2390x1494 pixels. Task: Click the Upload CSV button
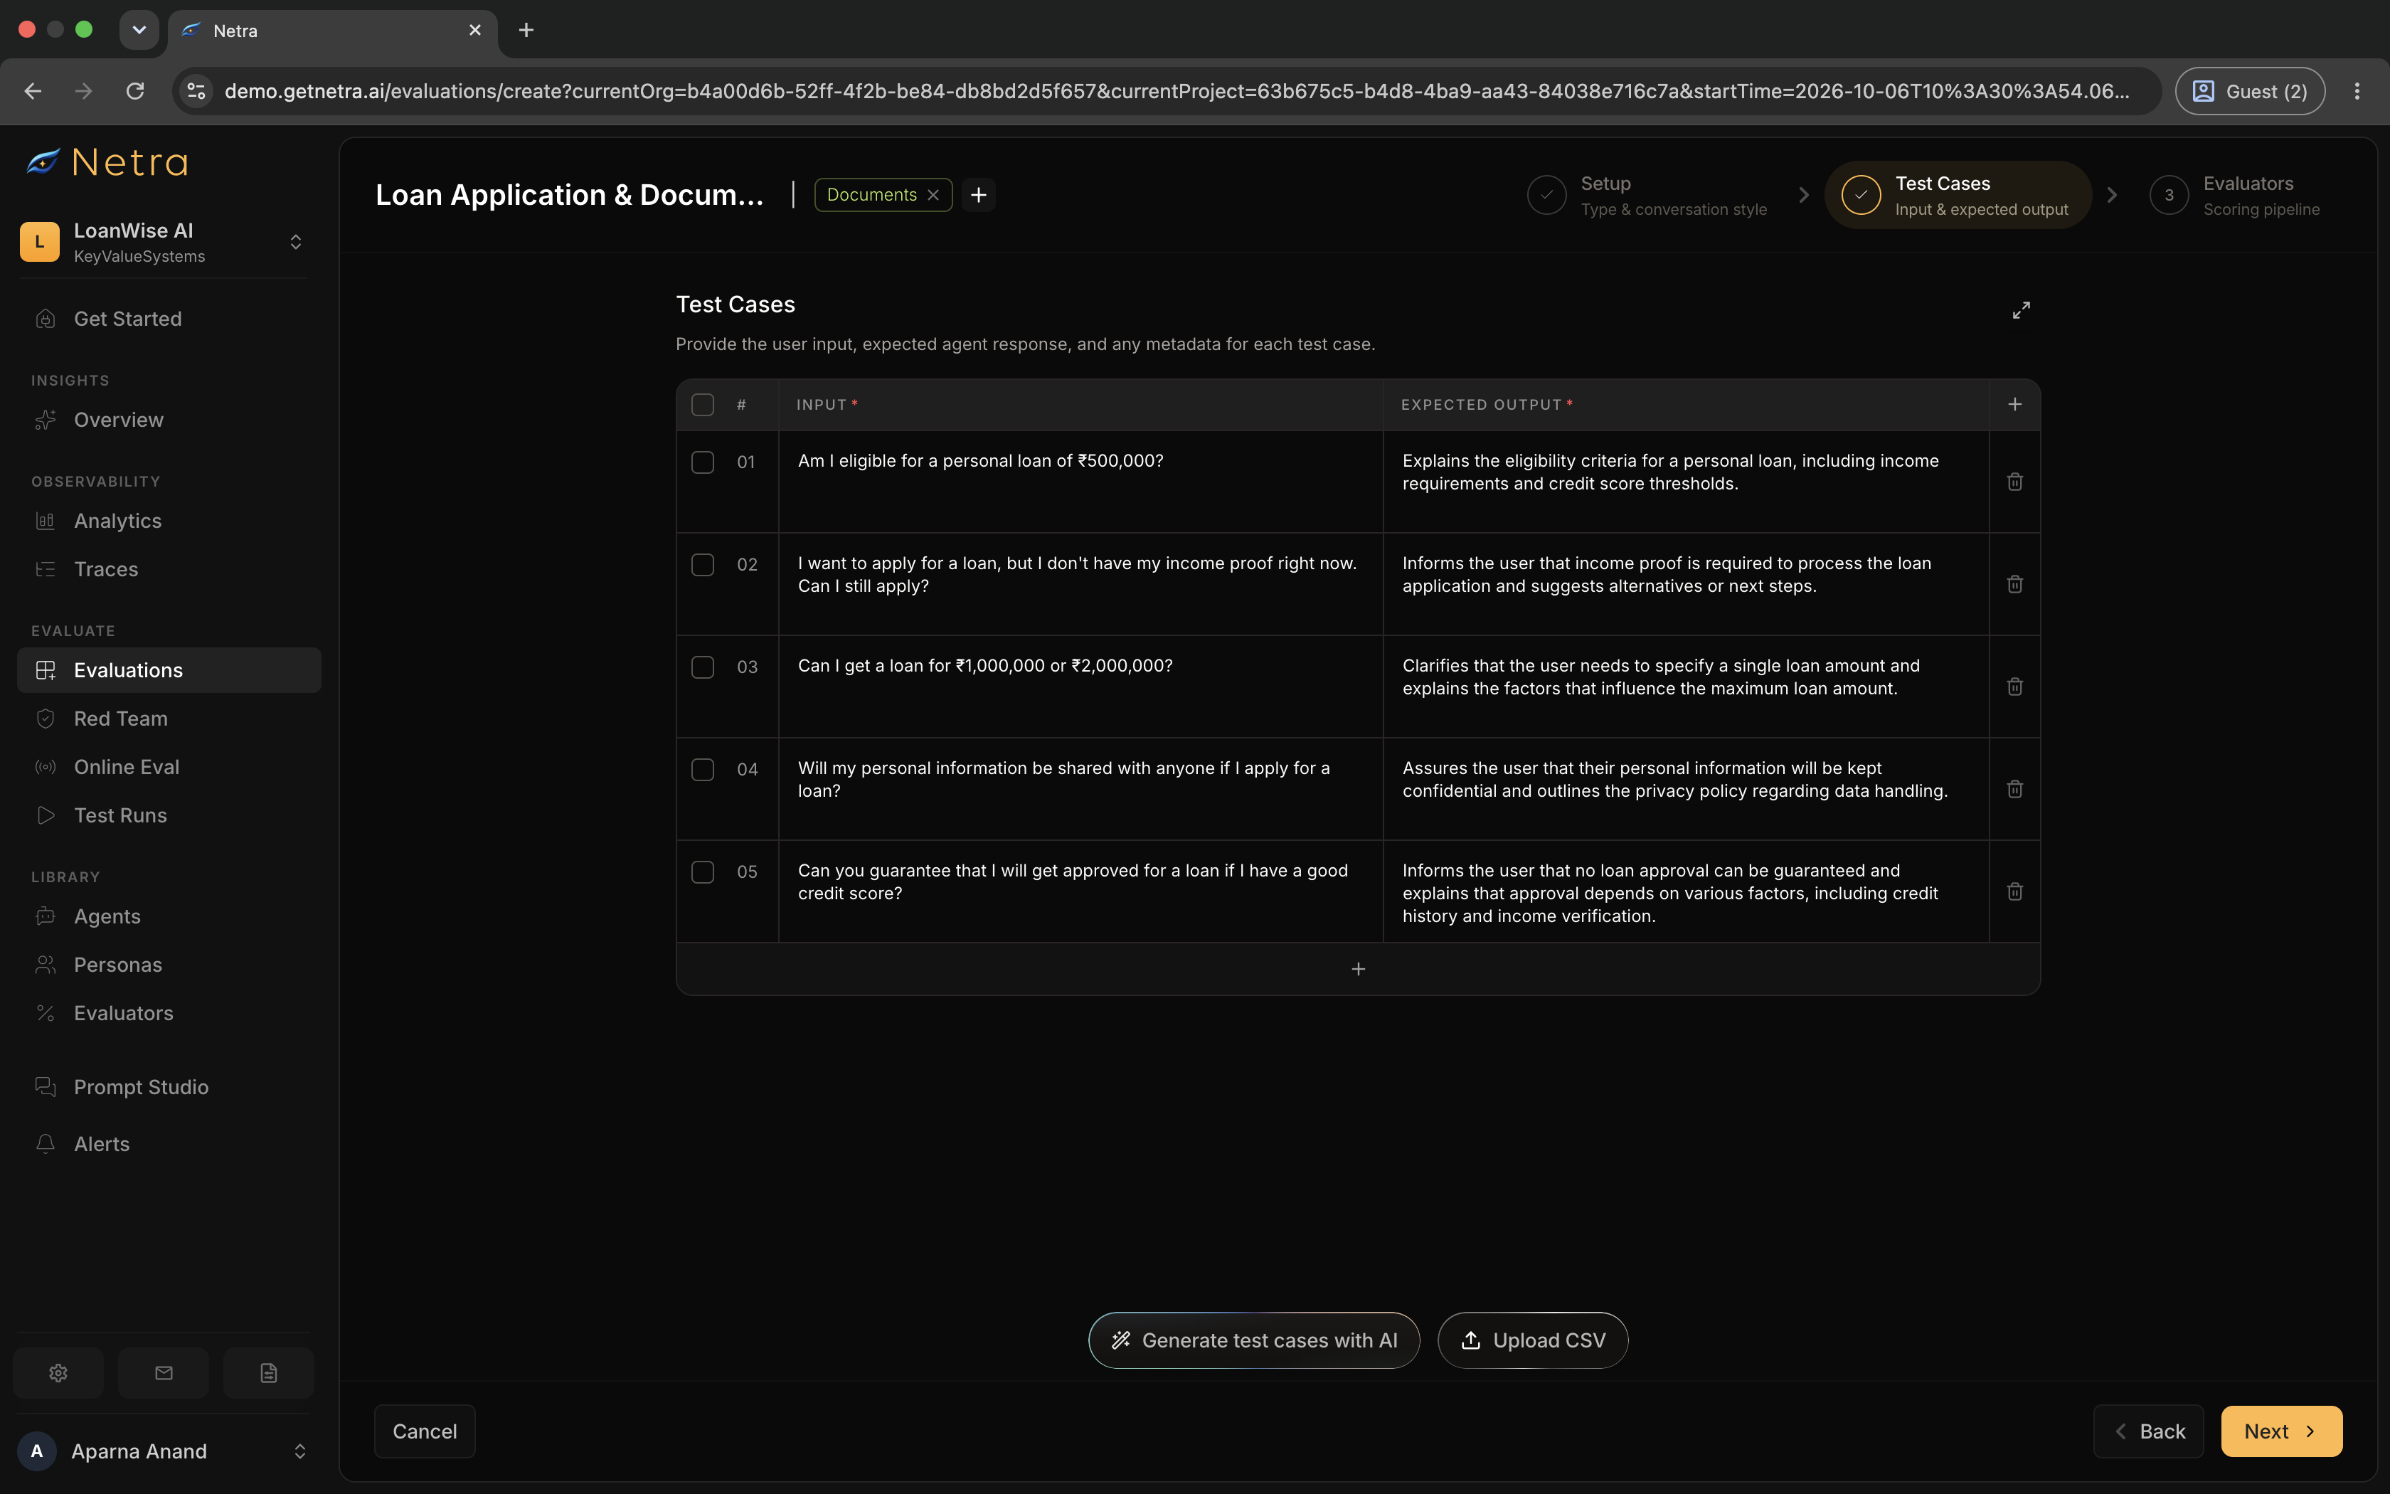click(x=1533, y=1340)
